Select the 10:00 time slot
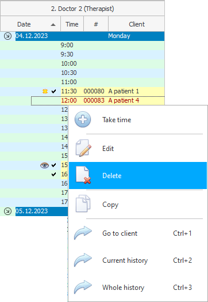This screenshot has width=208, height=302. tap(69, 63)
